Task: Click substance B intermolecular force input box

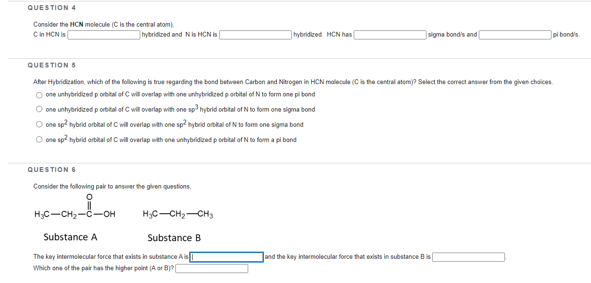Action: pos(468,256)
